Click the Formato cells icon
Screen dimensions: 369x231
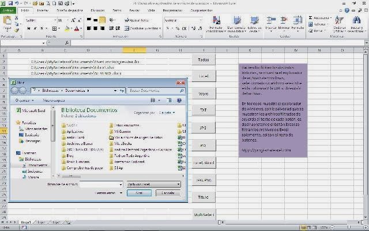pos(298,21)
